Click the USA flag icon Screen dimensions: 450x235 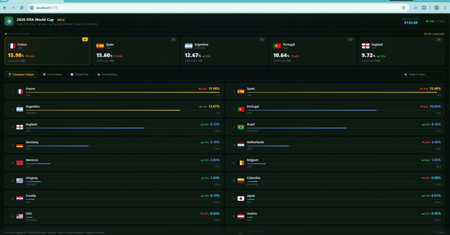click(x=19, y=216)
